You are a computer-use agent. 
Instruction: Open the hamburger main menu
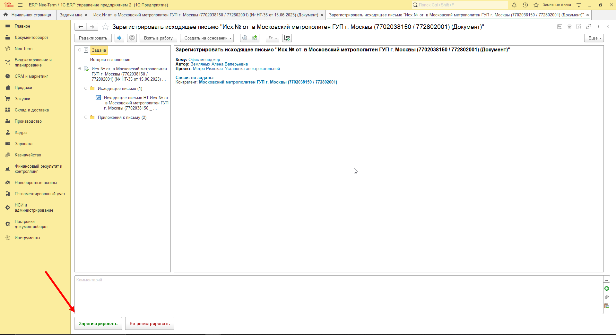click(x=20, y=5)
